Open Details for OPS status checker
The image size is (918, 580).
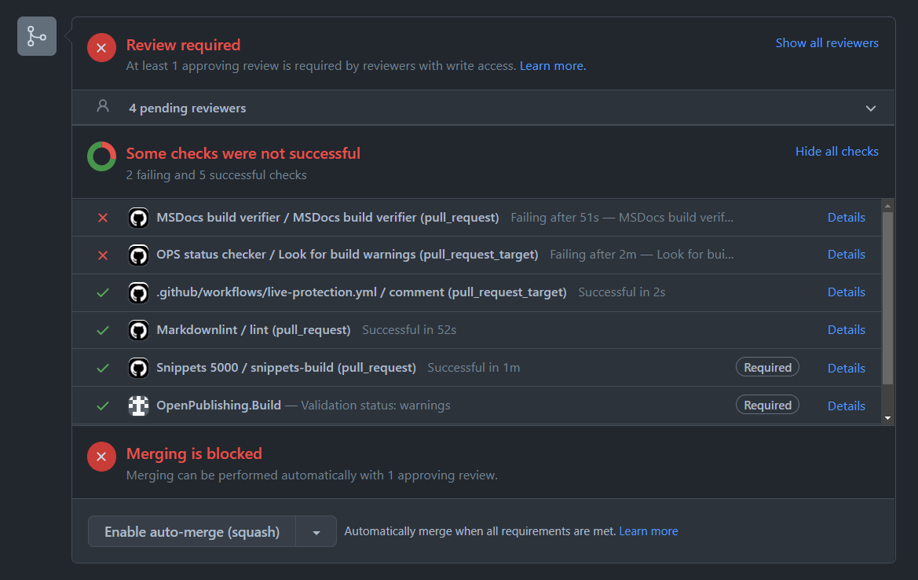[x=846, y=255]
